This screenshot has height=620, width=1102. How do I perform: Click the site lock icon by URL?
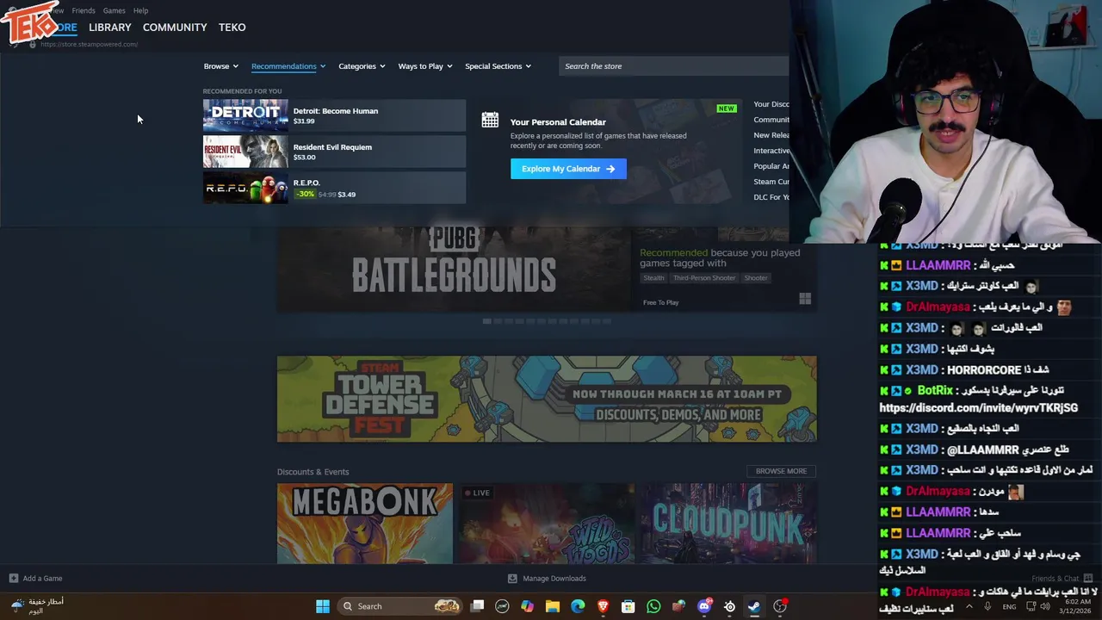[33, 44]
